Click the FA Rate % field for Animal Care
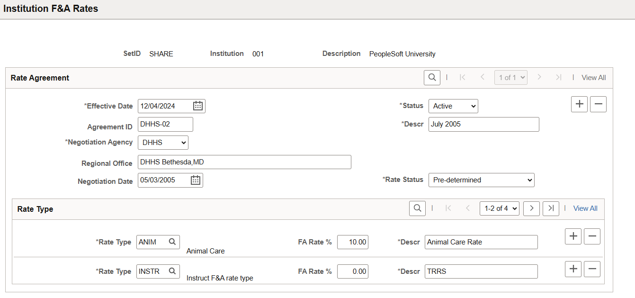The width and height of the screenshot is (635, 298). tap(352, 242)
